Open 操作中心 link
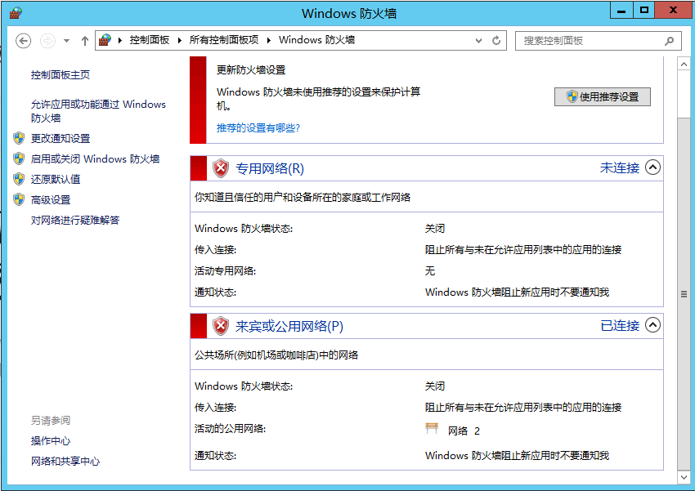The height and width of the screenshot is (491, 695). tap(51, 441)
